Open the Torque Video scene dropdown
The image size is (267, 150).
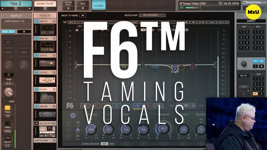(x=220, y=3)
